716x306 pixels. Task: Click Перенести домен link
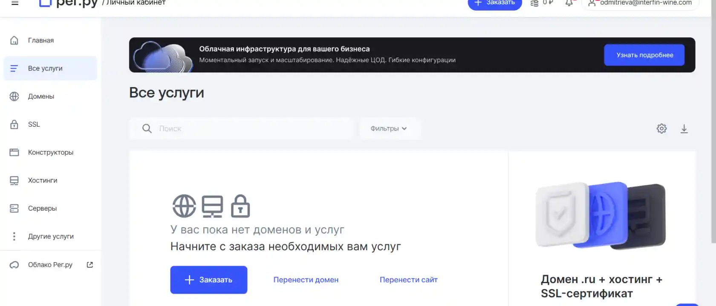(306, 280)
